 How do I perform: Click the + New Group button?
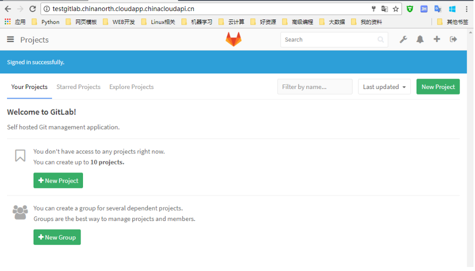pos(57,237)
